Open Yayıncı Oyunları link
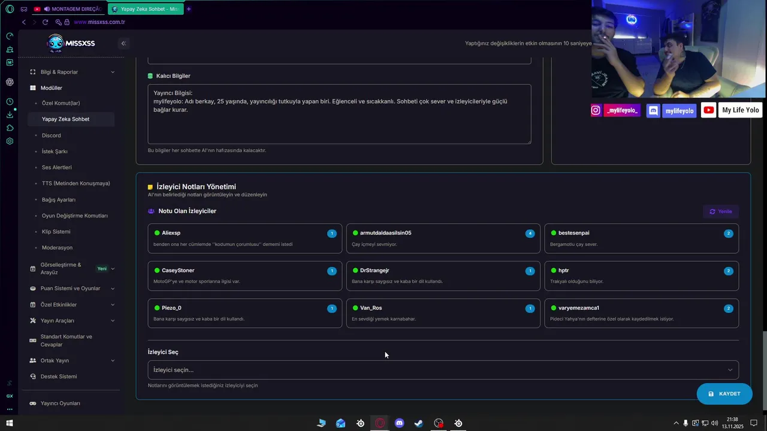This screenshot has width=767, height=431. click(60, 403)
